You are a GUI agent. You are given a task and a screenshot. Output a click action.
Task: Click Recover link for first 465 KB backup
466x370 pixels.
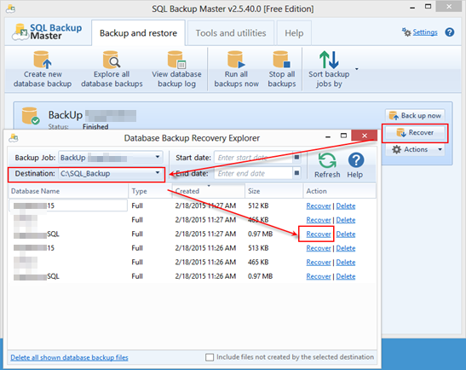[319, 220]
